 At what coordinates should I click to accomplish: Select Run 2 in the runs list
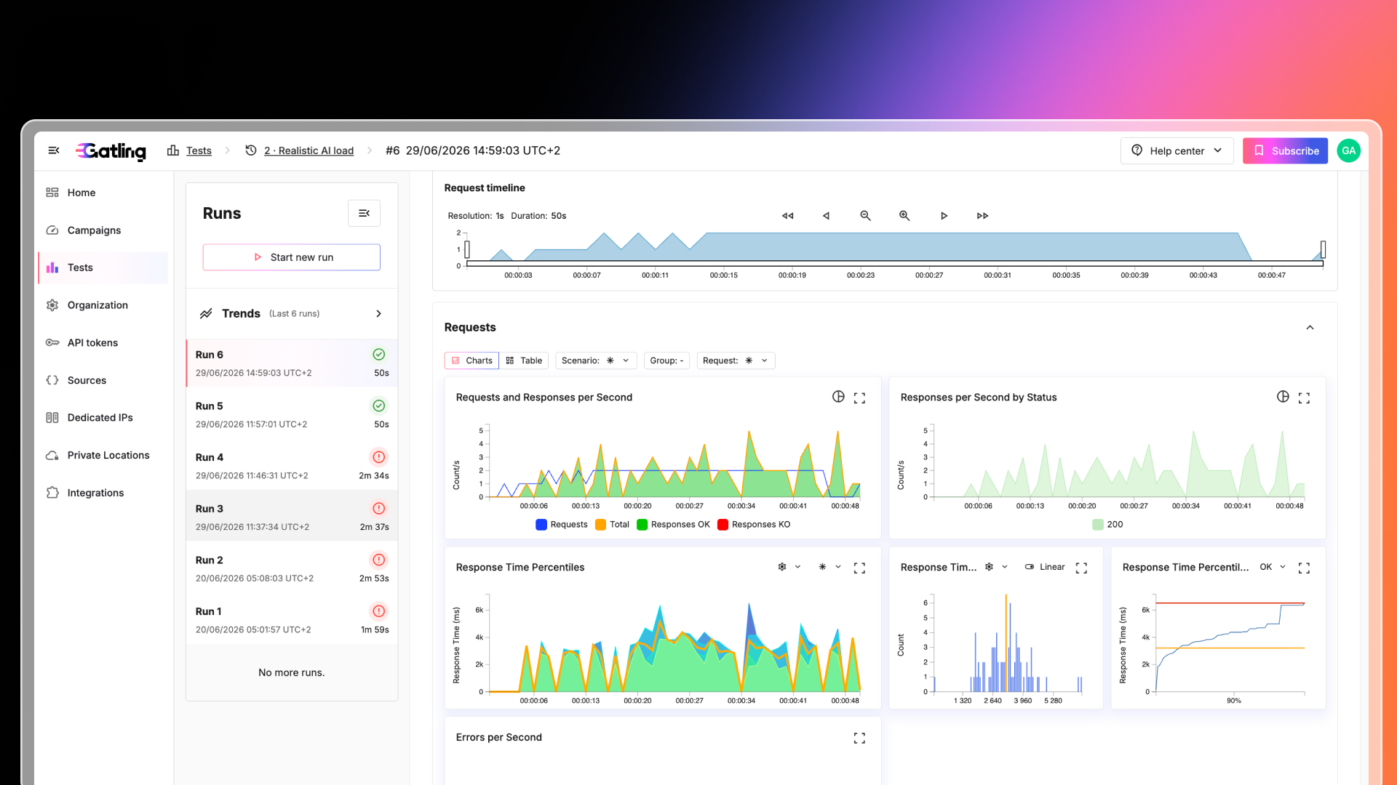tap(292, 569)
